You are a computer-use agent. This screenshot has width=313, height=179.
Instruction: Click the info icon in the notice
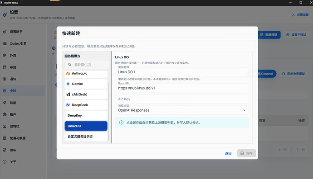[121, 122]
